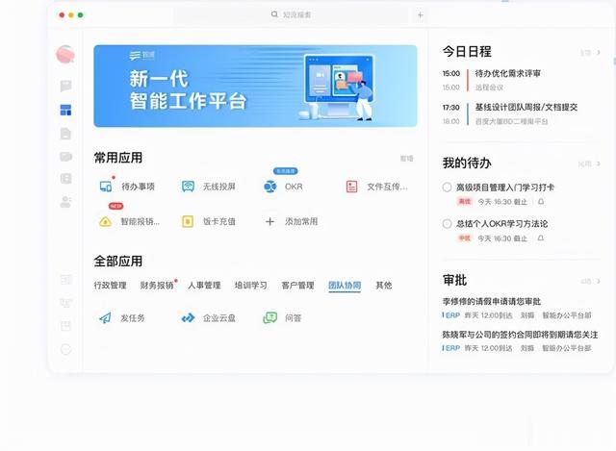The width and height of the screenshot is (616, 451).
Task: Select the 团队协同 tab
Action: [345, 286]
